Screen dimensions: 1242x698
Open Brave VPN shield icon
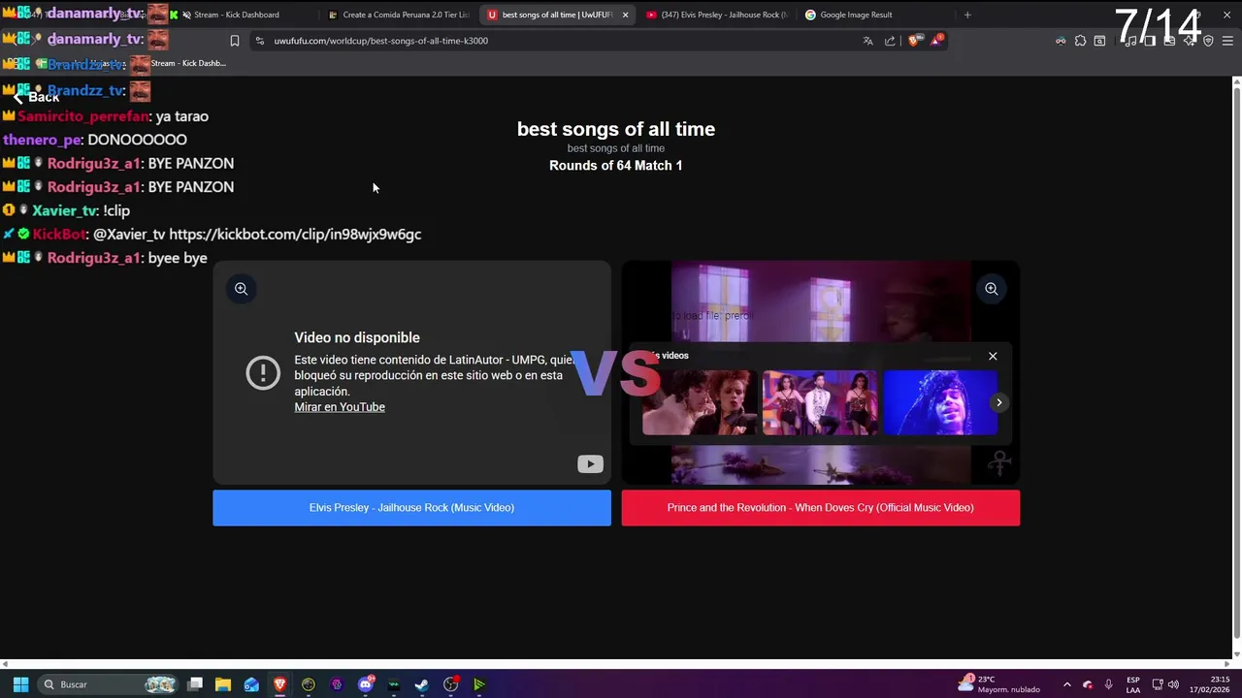tap(1208, 41)
